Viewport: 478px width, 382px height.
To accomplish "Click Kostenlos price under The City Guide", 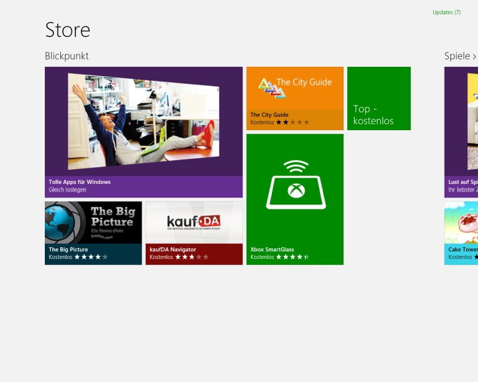I will pyautogui.click(x=262, y=122).
